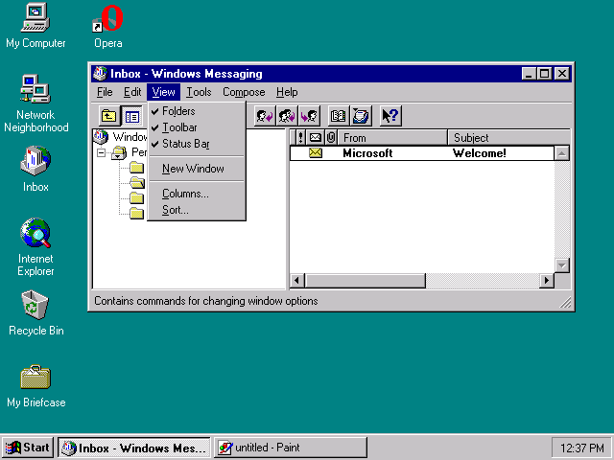Activate the Help pointer question-mark icon
Screen dimensions: 614x460
pyautogui.click(x=390, y=116)
